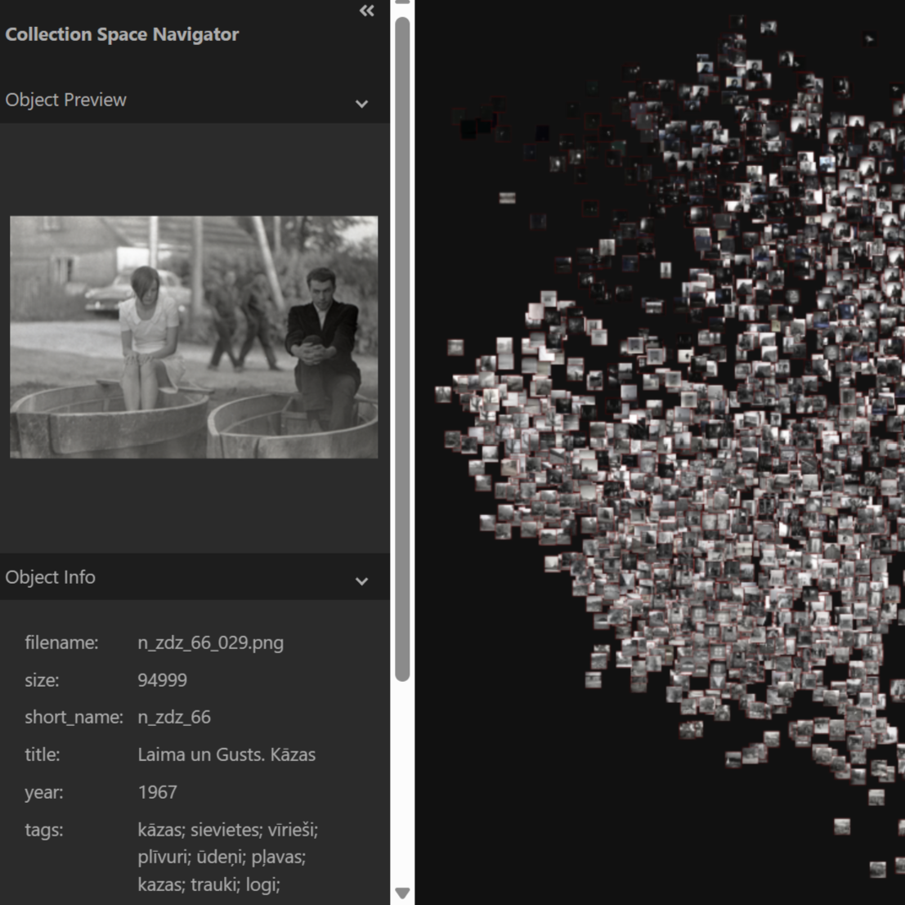Click the filename n_zdz_66_029.png value
Viewport: 905px width, 905px height.
[209, 643]
